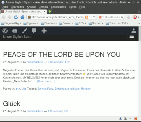Open the customize paintbrush icon
The image size is (141, 122).
point(25,31)
